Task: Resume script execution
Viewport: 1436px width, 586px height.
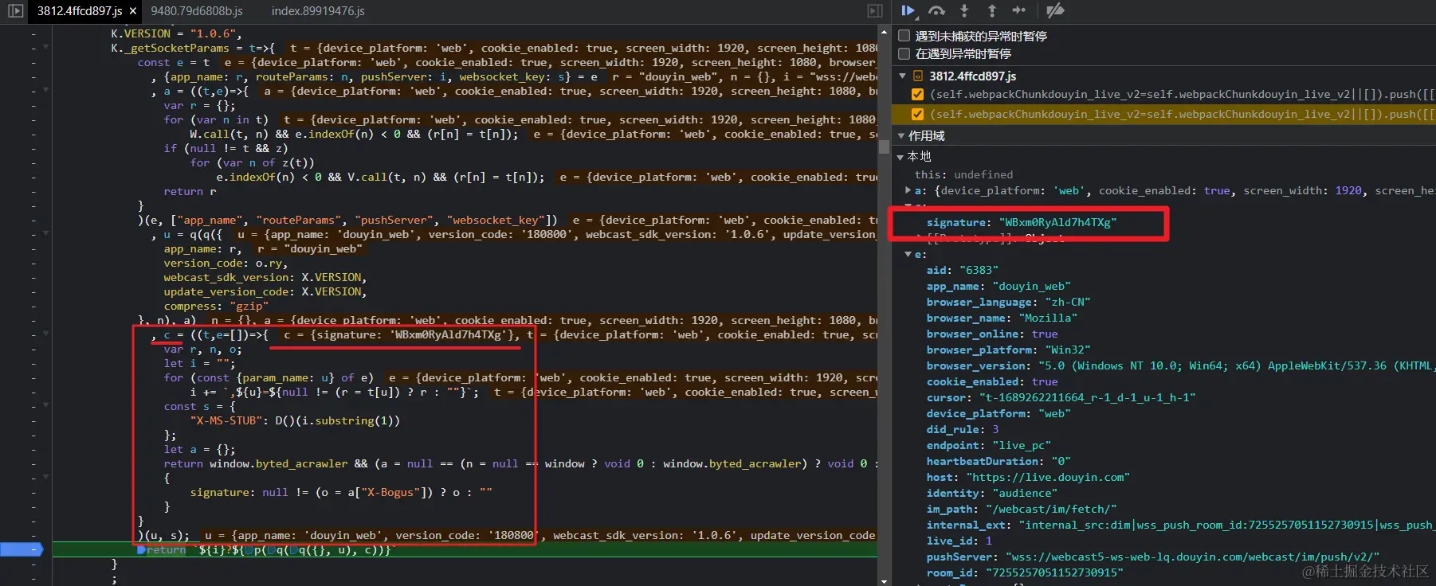Action: (908, 10)
